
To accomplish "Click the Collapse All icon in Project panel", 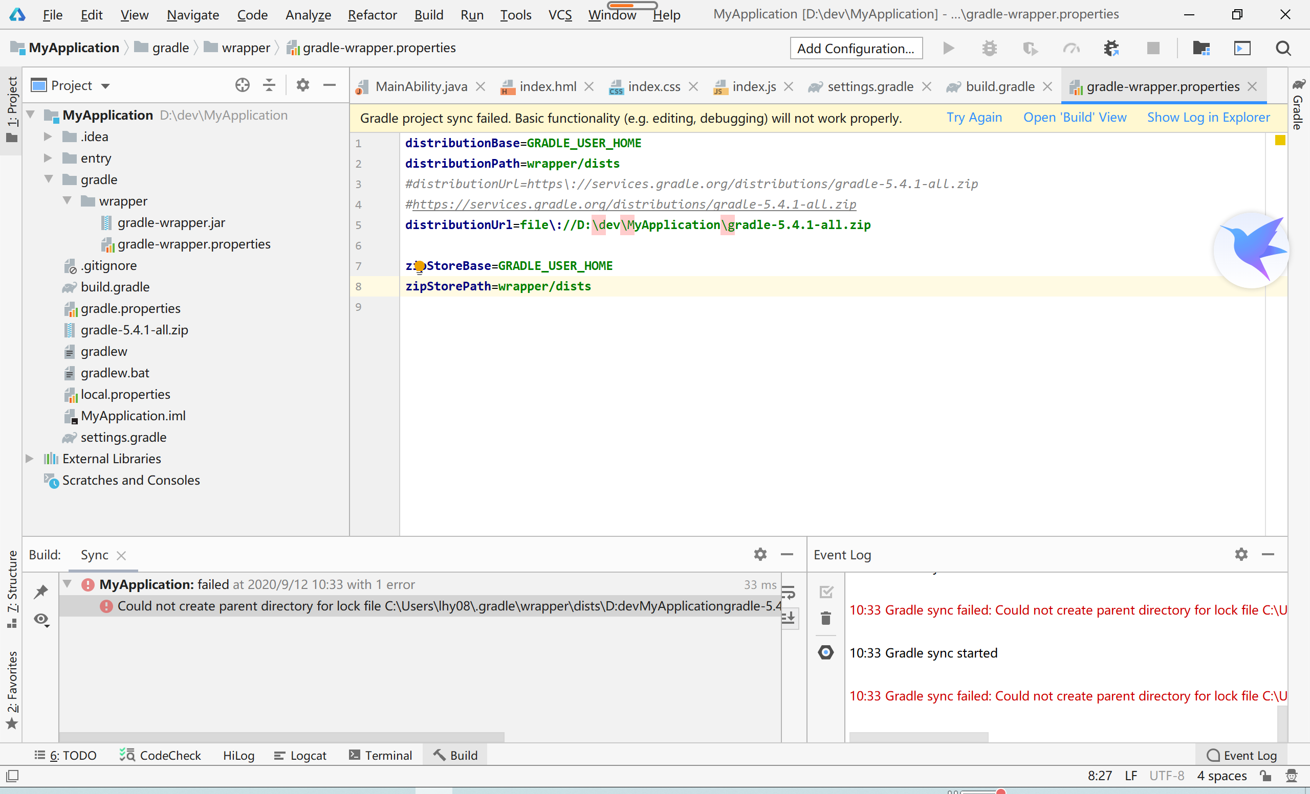I will coord(269,85).
